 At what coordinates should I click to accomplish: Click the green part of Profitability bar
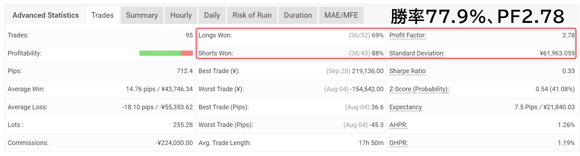[x=160, y=53]
